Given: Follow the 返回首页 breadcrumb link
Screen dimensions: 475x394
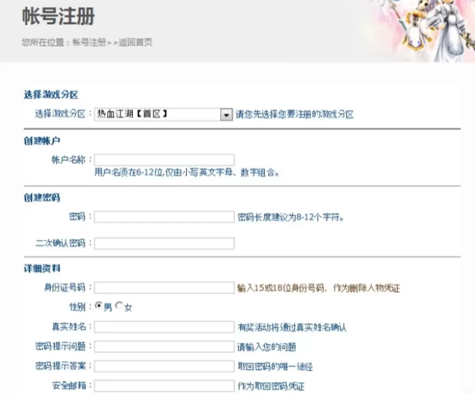Looking at the screenshot, I should (x=135, y=43).
